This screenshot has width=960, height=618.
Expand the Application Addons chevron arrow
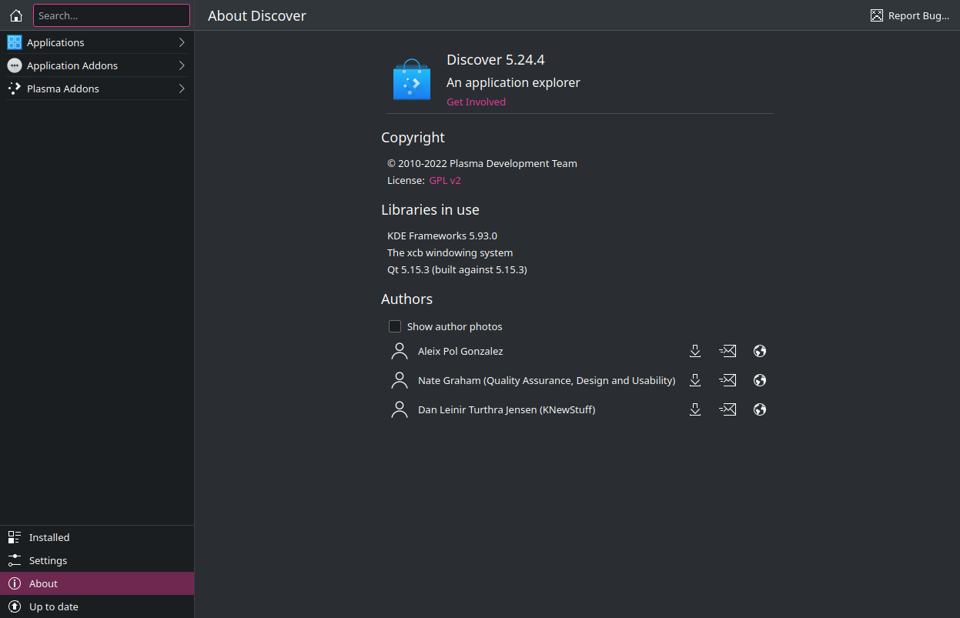[x=182, y=65]
